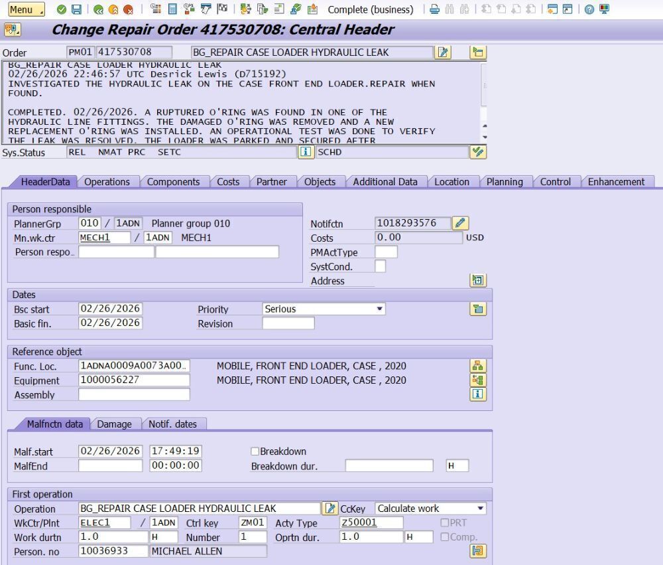The image size is (663, 565).
Task: Show system status info icon
Action: [x=305, y=151]
